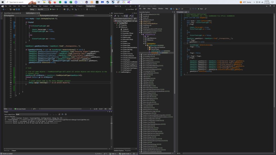Viewport: 276px width, 155px height.
Task: Open the Show output from dropdown
Action: [32, 114]
